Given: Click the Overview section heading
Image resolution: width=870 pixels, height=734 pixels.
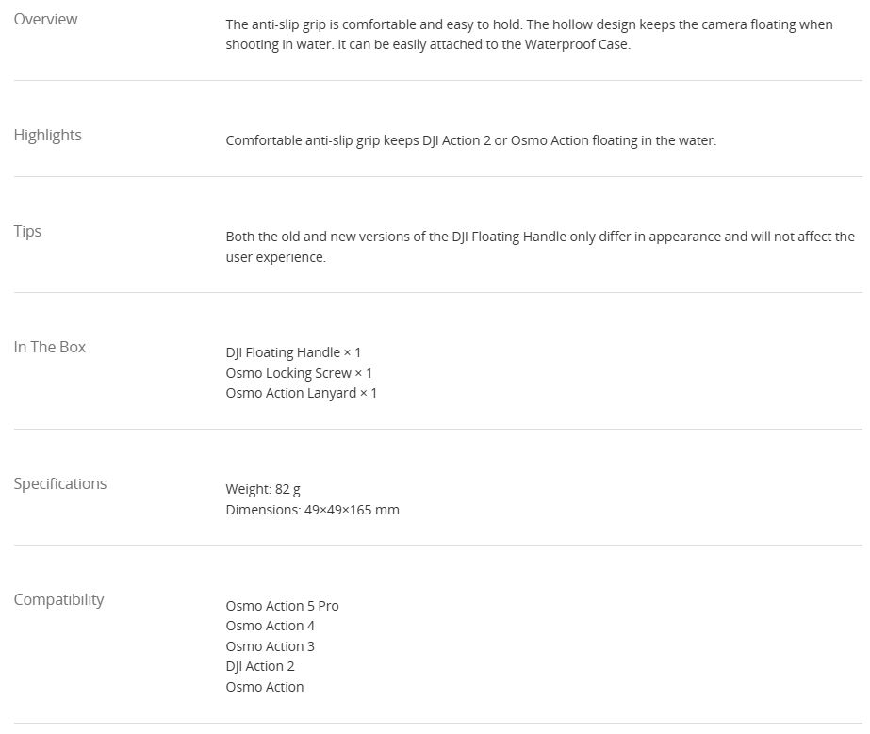Looking at the screenshot, I should [x=45, y=19].
